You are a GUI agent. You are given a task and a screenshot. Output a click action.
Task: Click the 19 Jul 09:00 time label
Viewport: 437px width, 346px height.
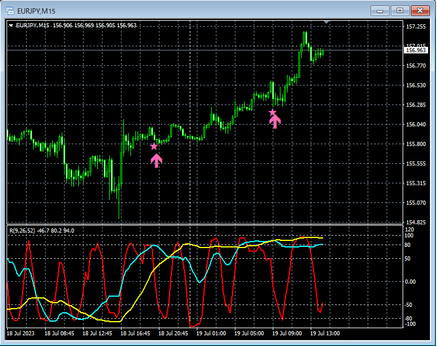pyautogui.click(x=287, y=334)
